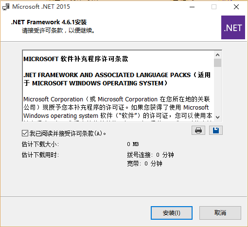Click the 0 MB download size value
The width and height of the screenshot is (248, 227).
click(x=133, y=144)
